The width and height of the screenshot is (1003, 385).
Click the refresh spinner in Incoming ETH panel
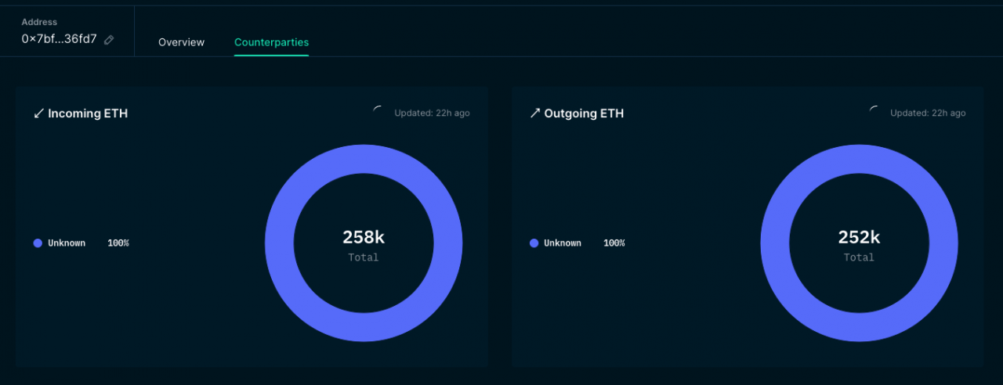click(x=378, y=111)
